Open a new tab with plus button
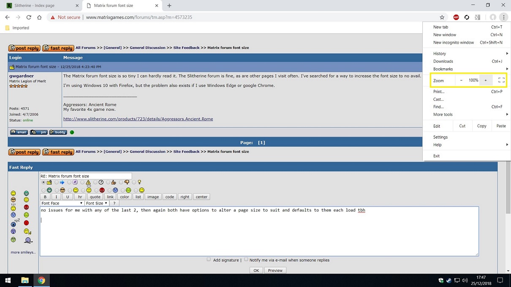 (169, 5)
